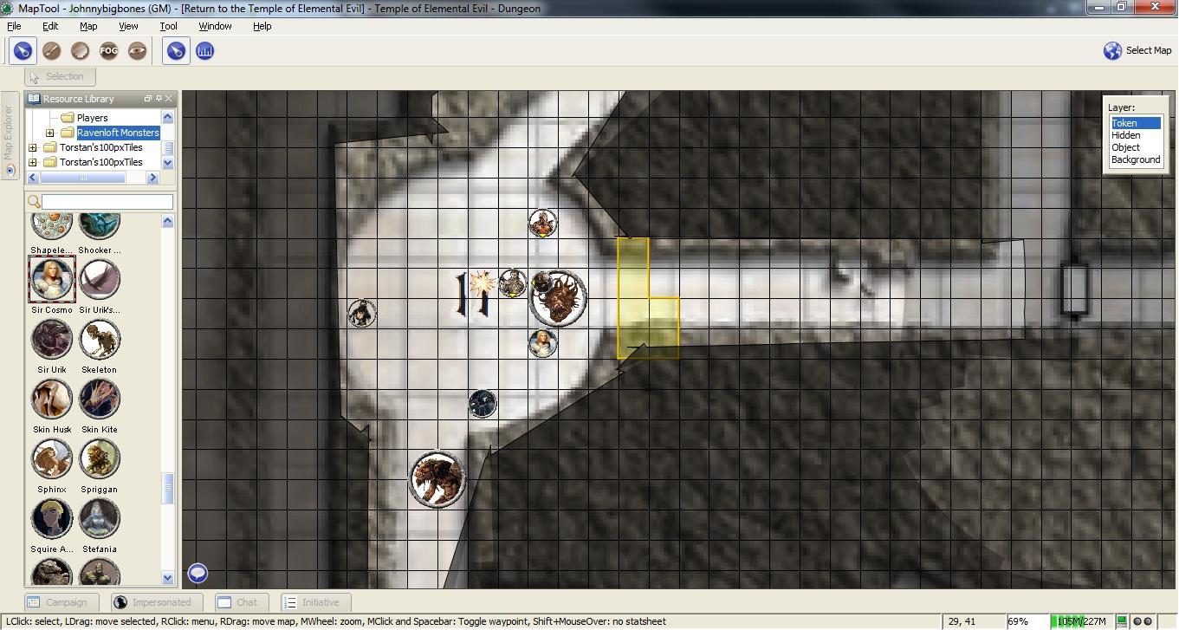Screen dimensions: 1179x630
Task: Choose the Stefania token thumbnail
Action: [100, 518]
